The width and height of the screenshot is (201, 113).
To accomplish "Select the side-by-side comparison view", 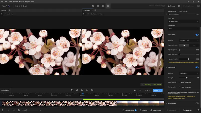I will [x=108, y=6].
